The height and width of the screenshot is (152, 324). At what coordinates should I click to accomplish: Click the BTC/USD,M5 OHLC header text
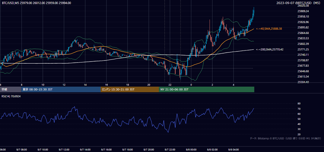37,3
